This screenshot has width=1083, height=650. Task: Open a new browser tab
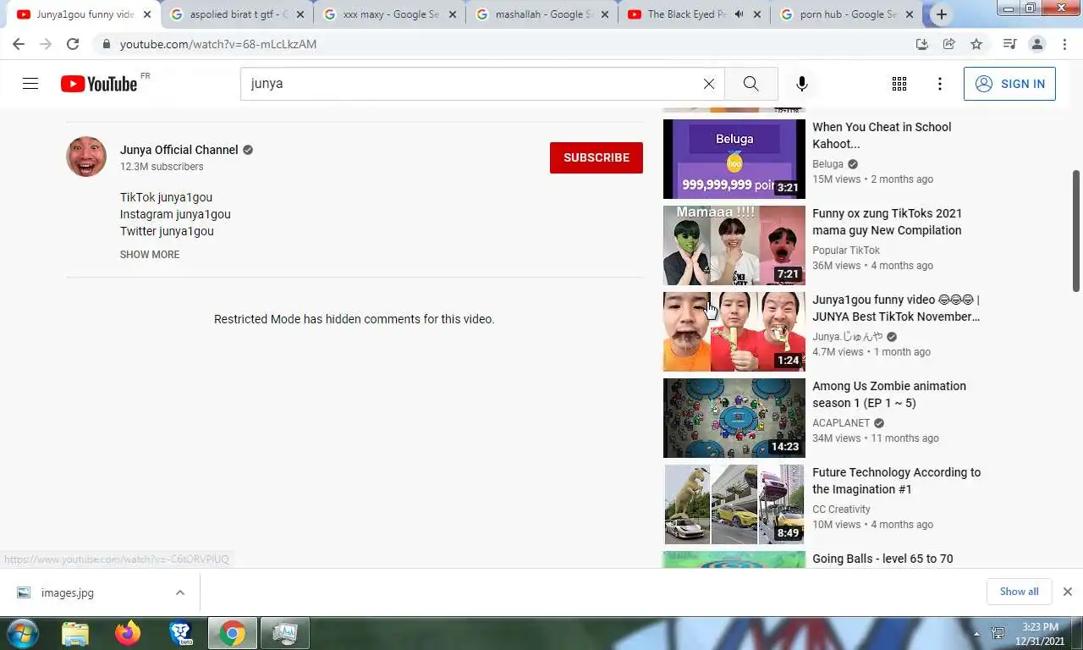click(x=941, y=14)
